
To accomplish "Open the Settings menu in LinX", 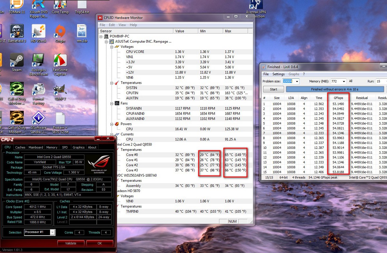I will pyautogui.click(x=279, y=74).
